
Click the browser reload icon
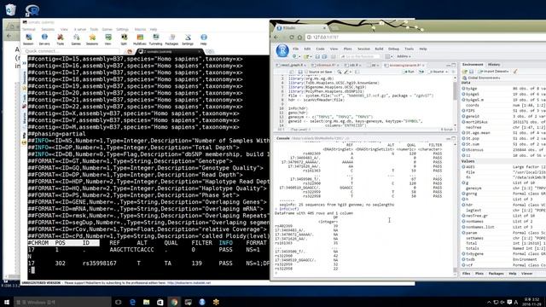(x=292, y=38)
